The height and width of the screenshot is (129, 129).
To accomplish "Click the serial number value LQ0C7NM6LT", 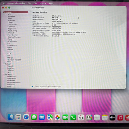I will [57, 30].
